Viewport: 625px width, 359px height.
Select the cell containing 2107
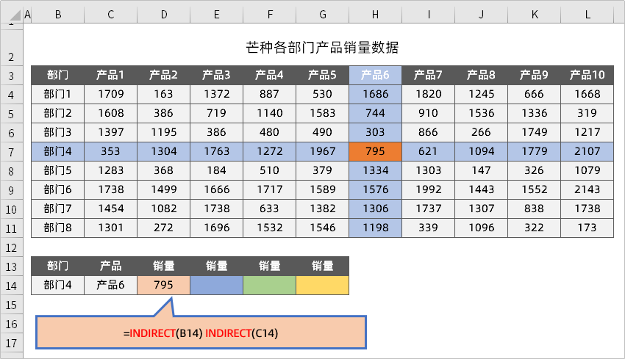(587, 151)
